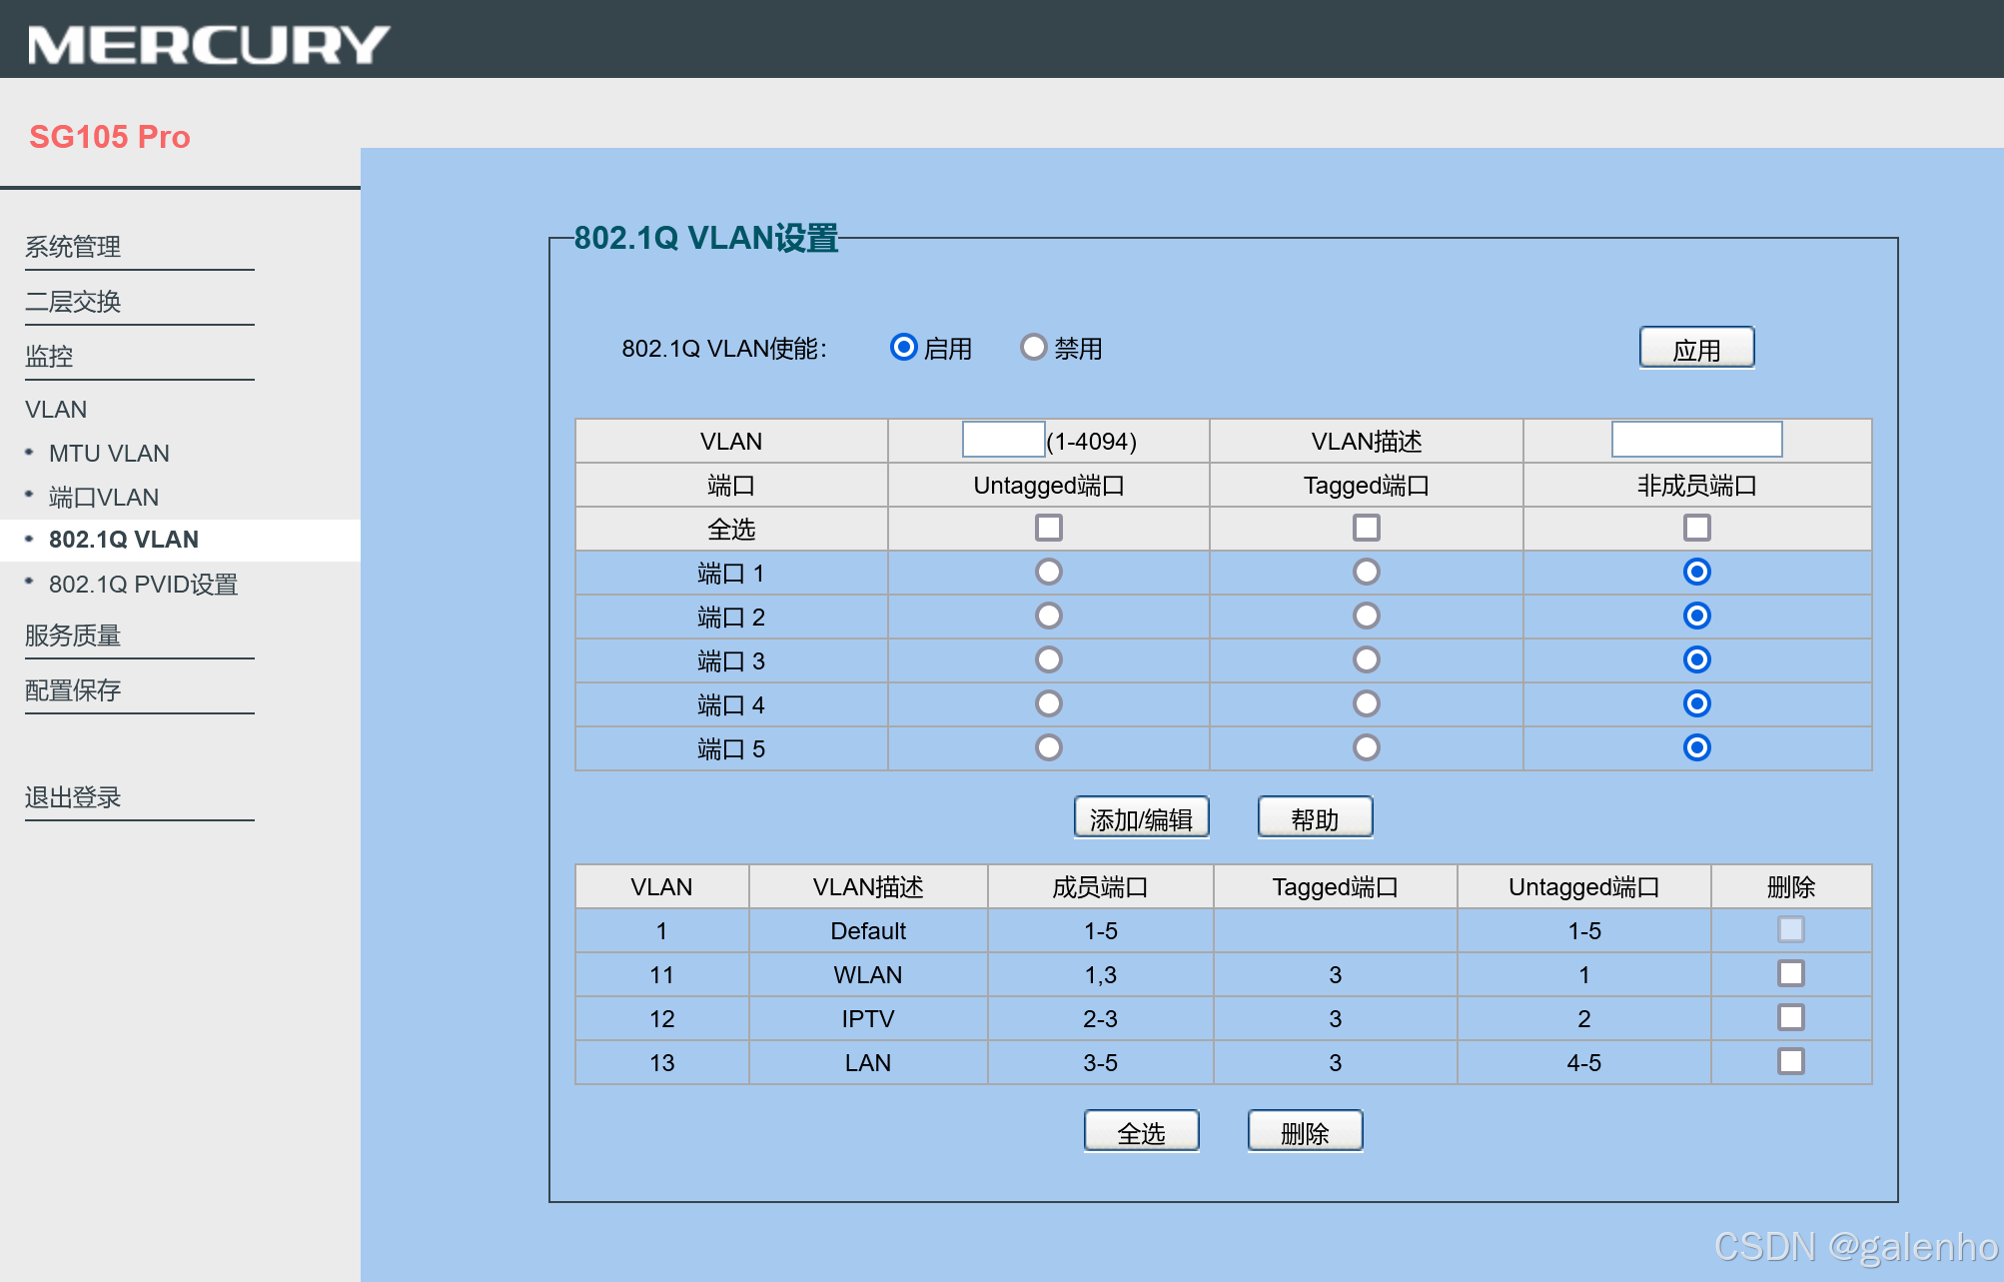Mark 端口 5 as non-member port

[1696, 747]
